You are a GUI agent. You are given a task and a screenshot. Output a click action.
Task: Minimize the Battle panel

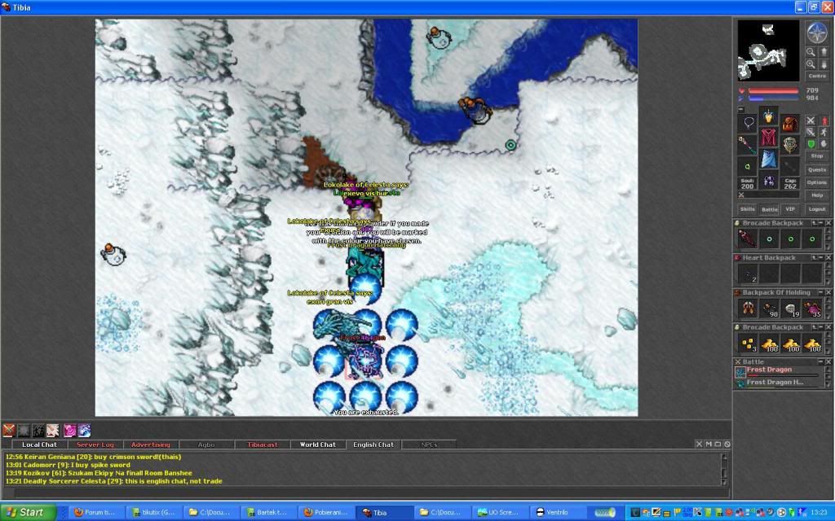pyautogui.click(x=821, y=361)
